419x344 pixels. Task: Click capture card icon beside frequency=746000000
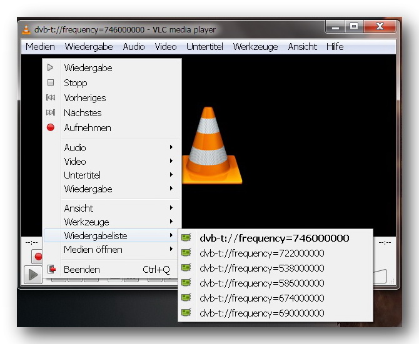point(186,237)
